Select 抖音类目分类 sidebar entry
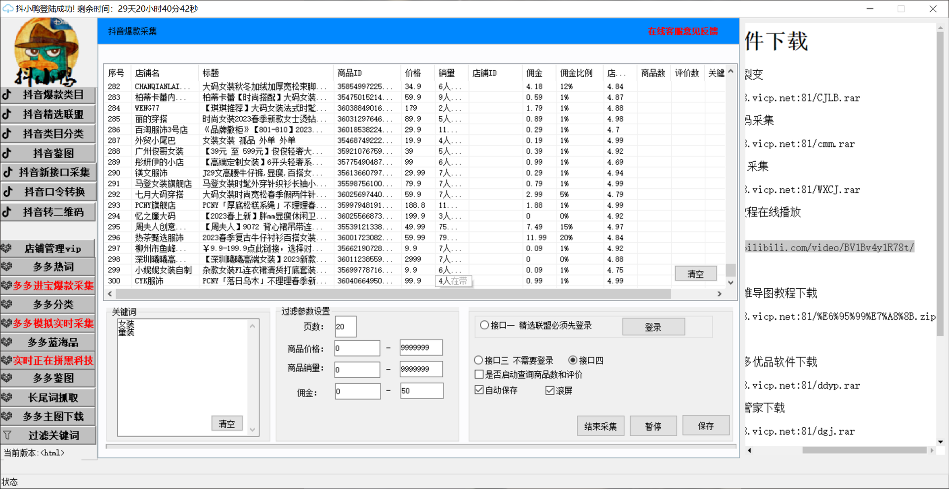Viewport: 949px width, 489px height. click(x=48, y=133)
